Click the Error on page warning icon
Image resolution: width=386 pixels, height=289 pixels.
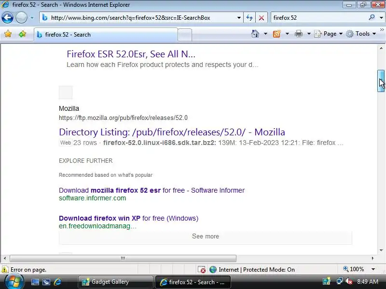tap(5, 269)
